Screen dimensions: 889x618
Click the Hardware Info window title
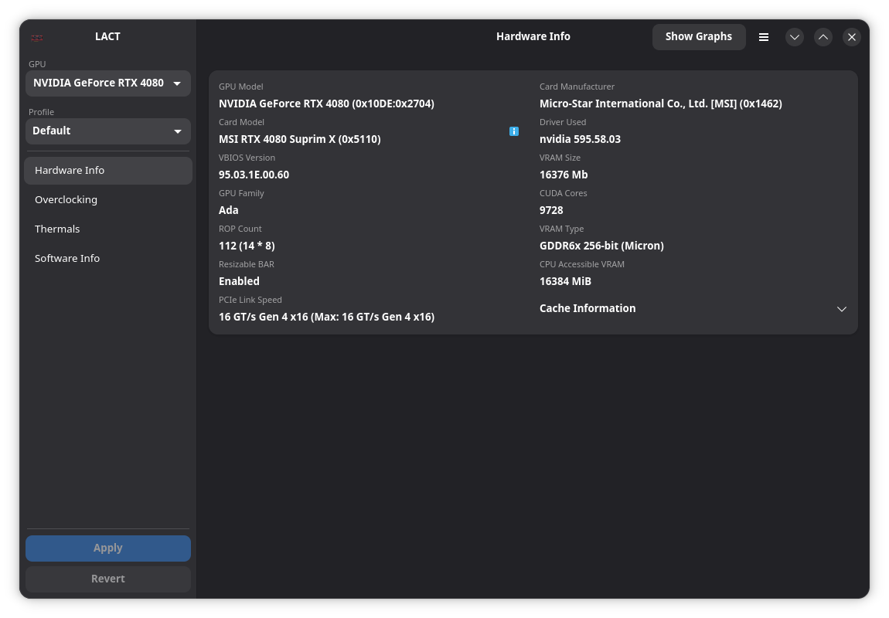[533, 37]
